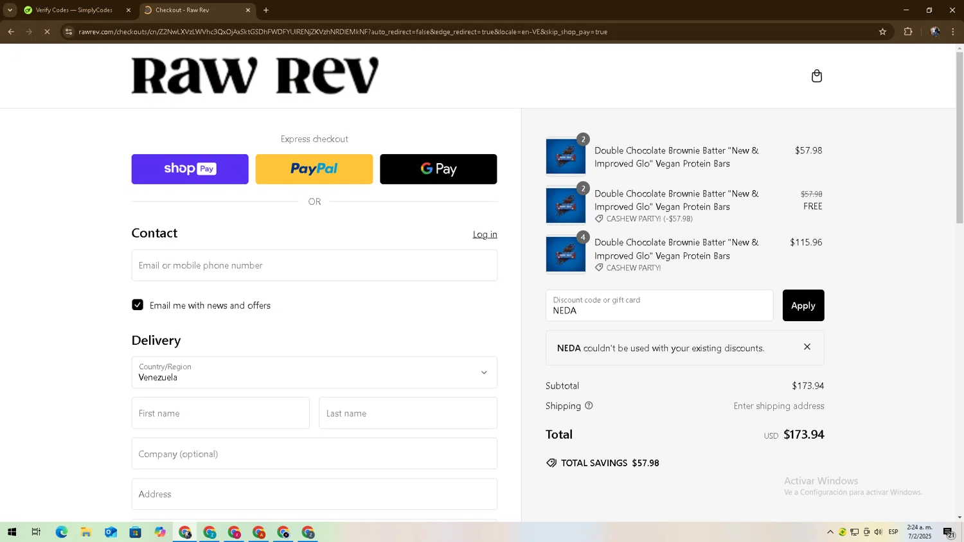The width and height of the screenshot is (964, 542).
Task: Click the Enter shipping address text
Action: click(x=779, y=406)
